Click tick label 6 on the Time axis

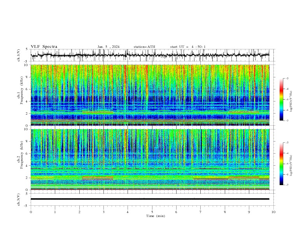176,212
